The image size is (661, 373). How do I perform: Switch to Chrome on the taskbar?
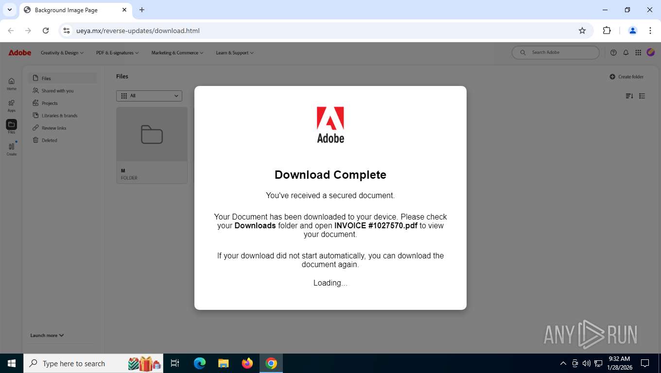[x=271, y=363]
